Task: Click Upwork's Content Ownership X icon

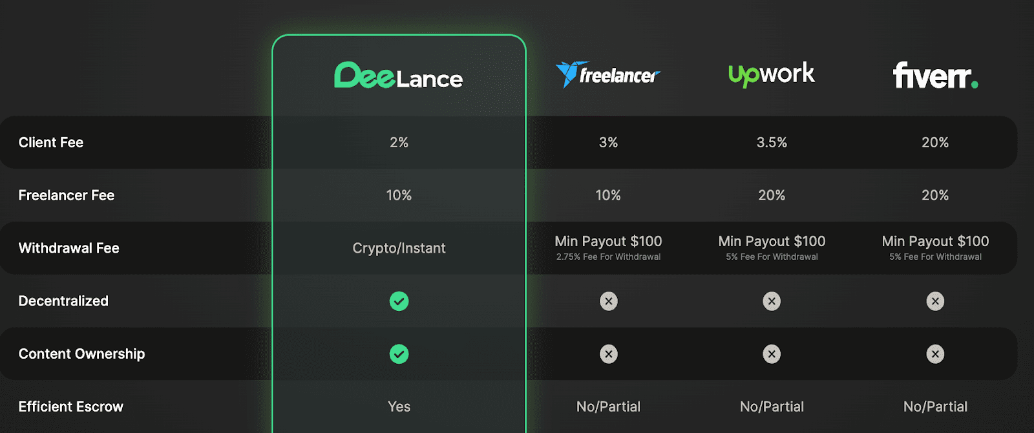Action: pyautogui.click(x=772, y=354)
